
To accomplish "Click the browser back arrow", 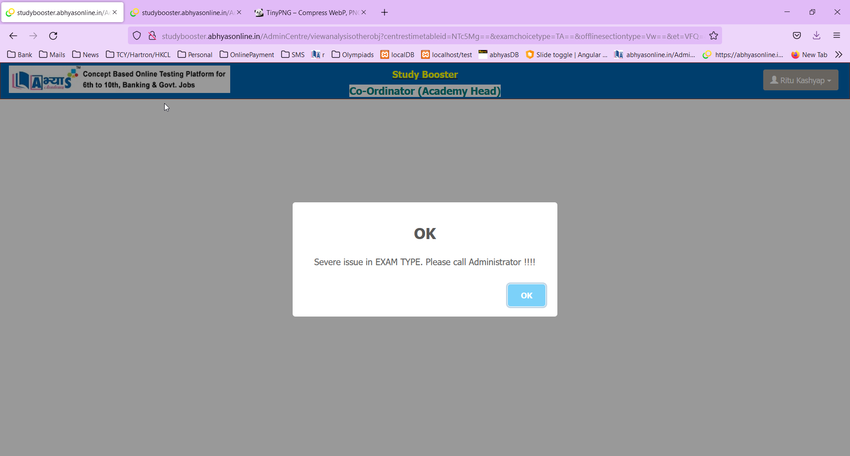I will coord(13,36).
